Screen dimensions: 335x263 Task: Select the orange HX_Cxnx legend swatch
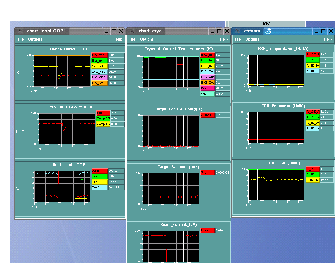(x=100, y=83)
